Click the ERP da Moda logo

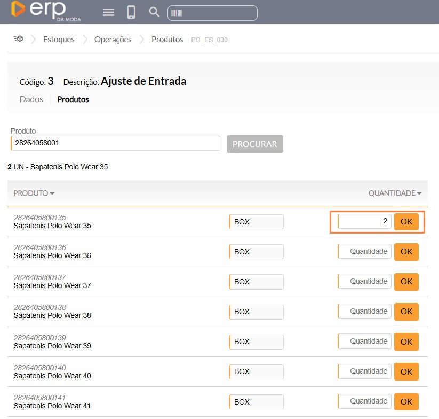(38, 11)
